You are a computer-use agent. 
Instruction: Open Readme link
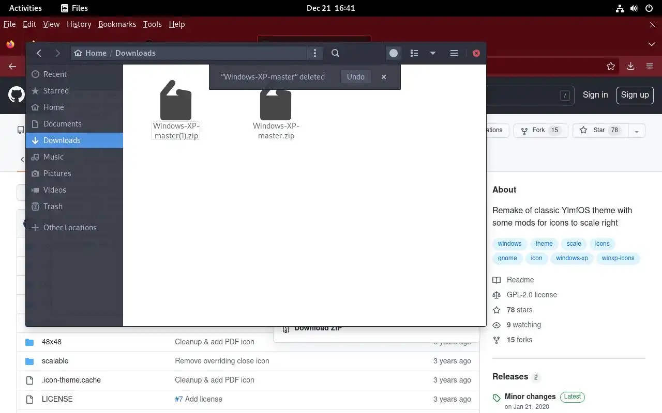[513, 280]
